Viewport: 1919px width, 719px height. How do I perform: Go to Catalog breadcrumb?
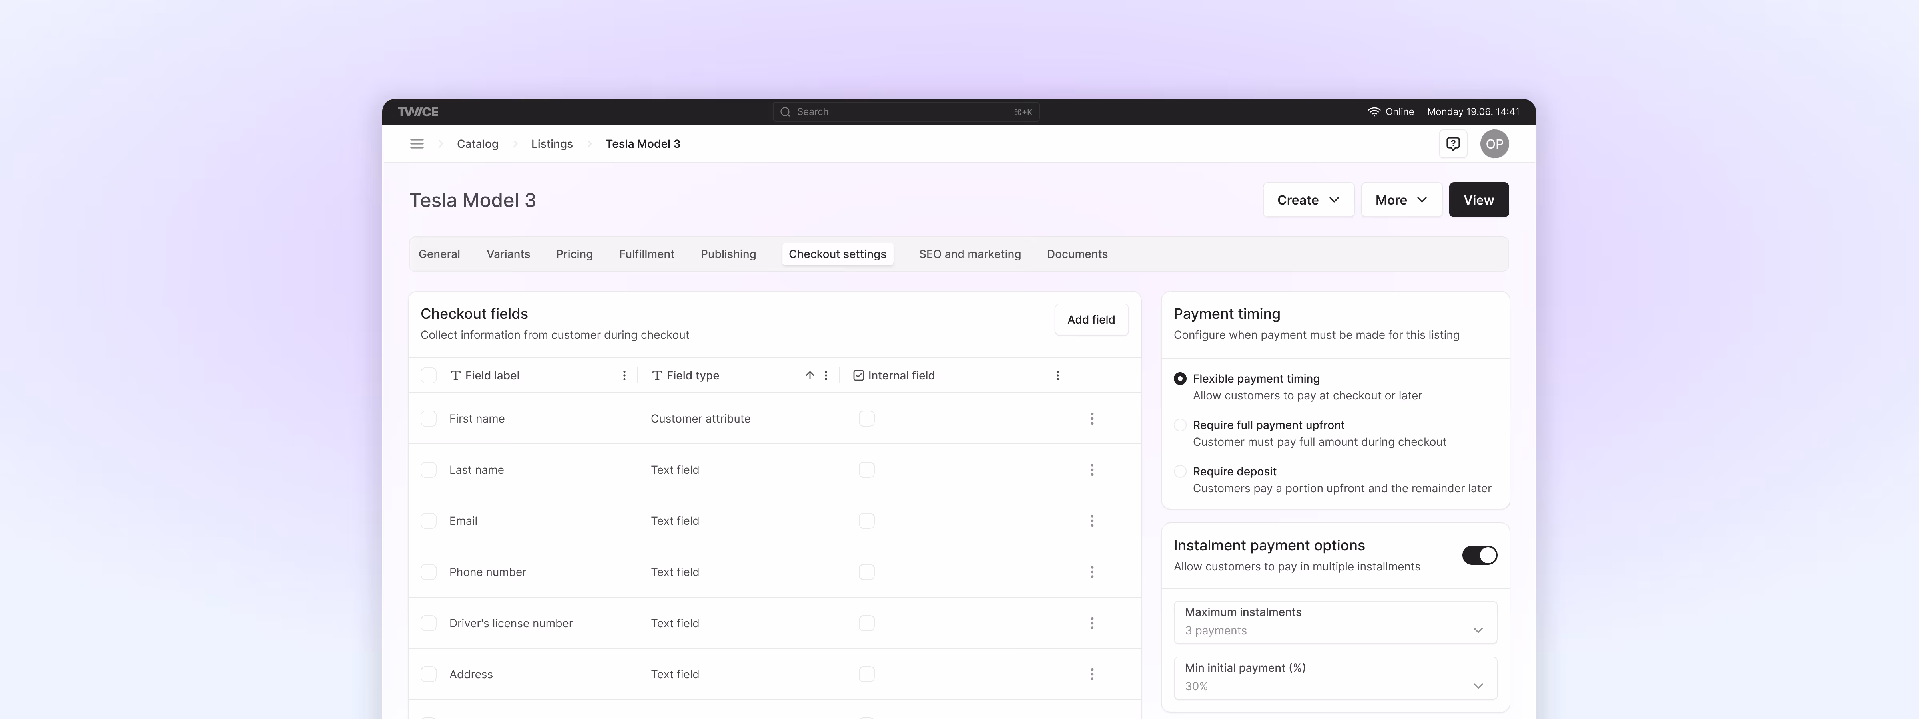(477, 144)
